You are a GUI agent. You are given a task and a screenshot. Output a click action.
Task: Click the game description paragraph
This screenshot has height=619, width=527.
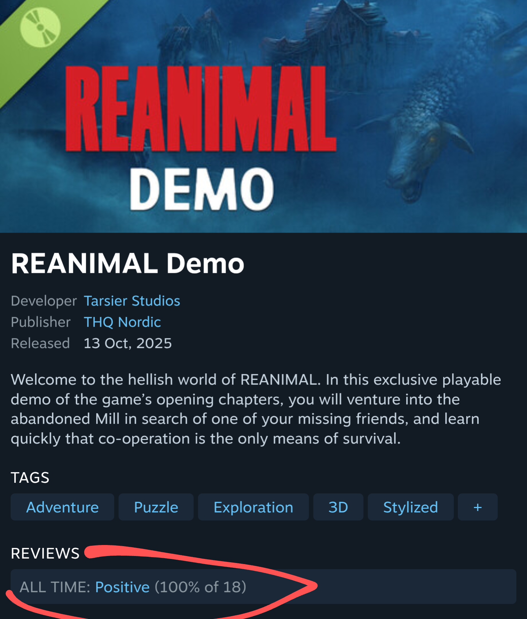[x=256, y=409]
